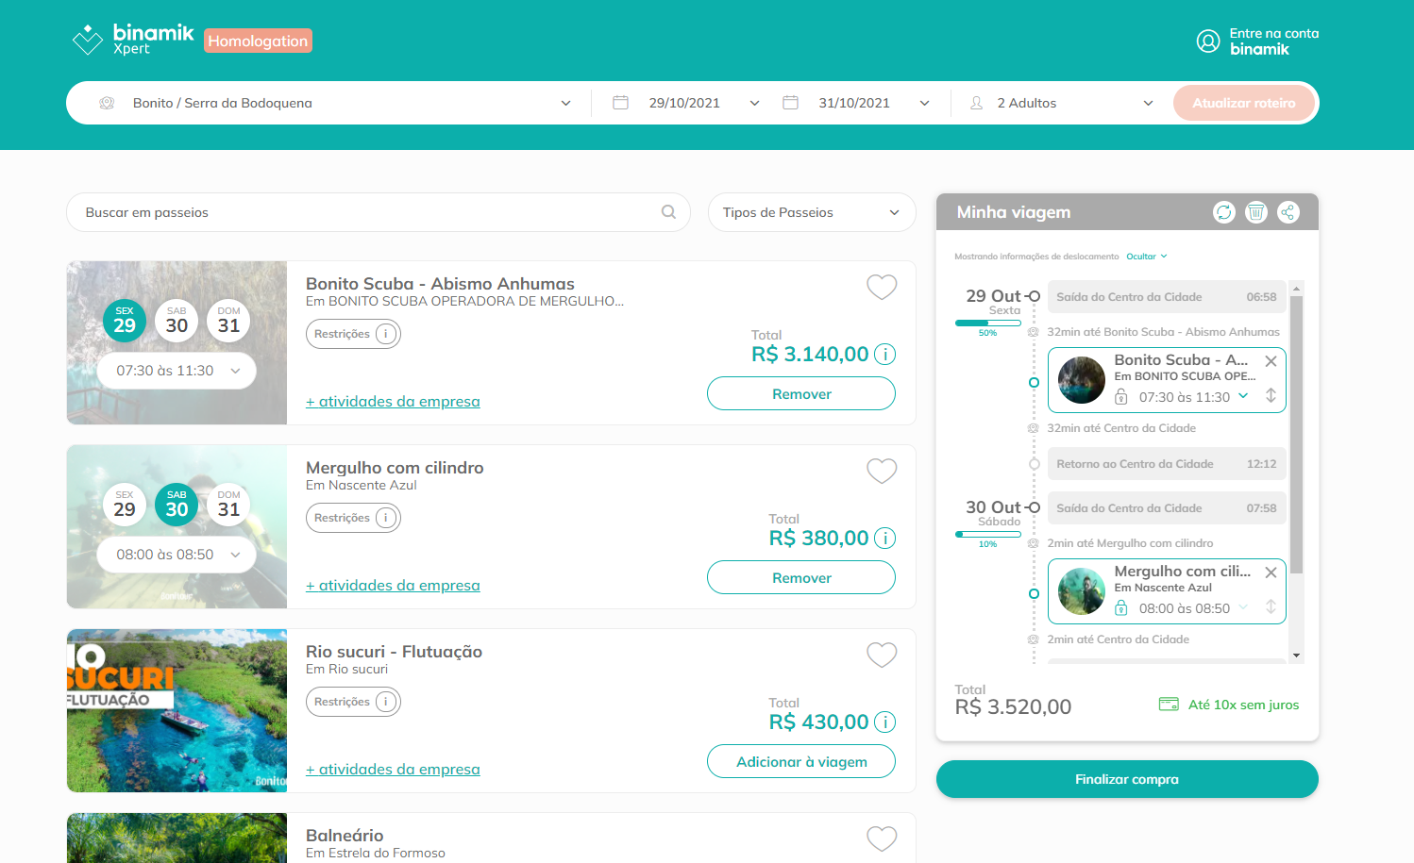
Task: Remove Mergulho com cilindro from itinerary with X
Action: coord(1271,573)
